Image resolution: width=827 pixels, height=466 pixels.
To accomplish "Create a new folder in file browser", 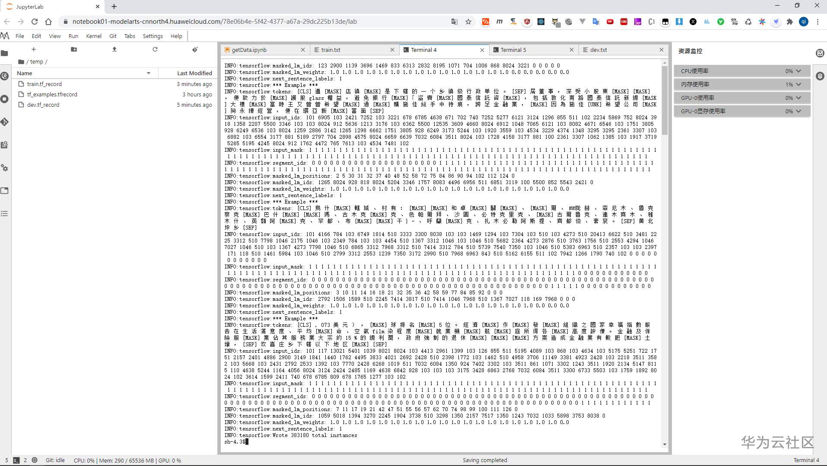I will point(74,49).
